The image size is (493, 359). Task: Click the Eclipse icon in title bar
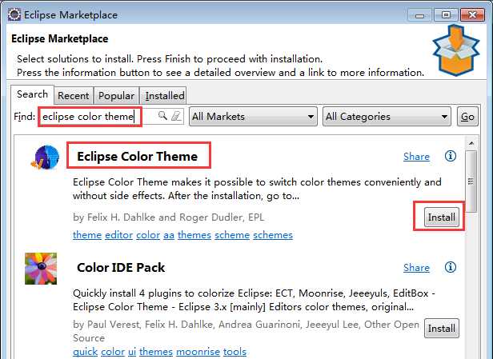(x=14, y=14)
